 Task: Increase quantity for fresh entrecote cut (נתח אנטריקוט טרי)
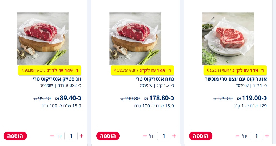point(174,136)
